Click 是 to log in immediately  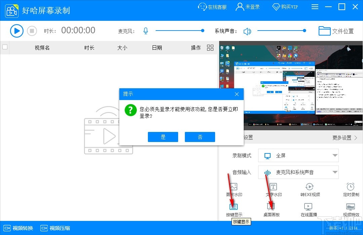tap(163, 137)
